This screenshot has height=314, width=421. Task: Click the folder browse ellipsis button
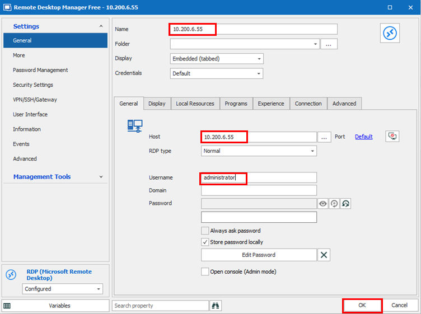pyautogui.click(x=329, y=44)
